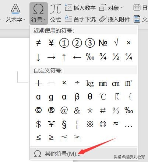Open the 艺术字 (WordArt) tool

tap(15, 13)
